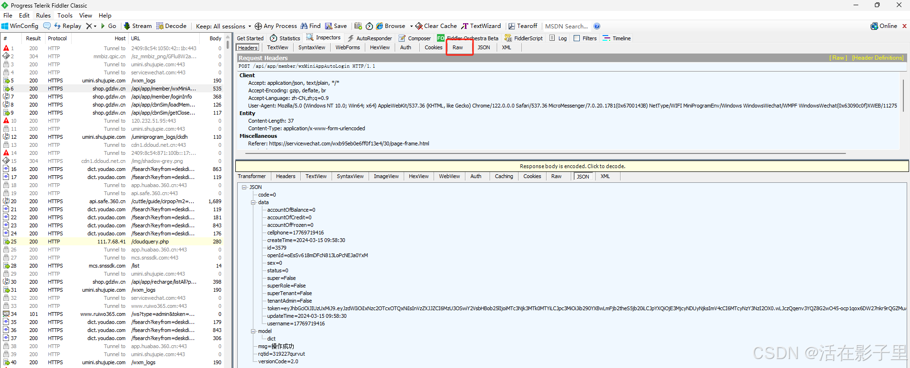The width and height of the screenshot is (910, 368).
Task: Select session 25 cloudquery.php row
Action: click(112, 242)
